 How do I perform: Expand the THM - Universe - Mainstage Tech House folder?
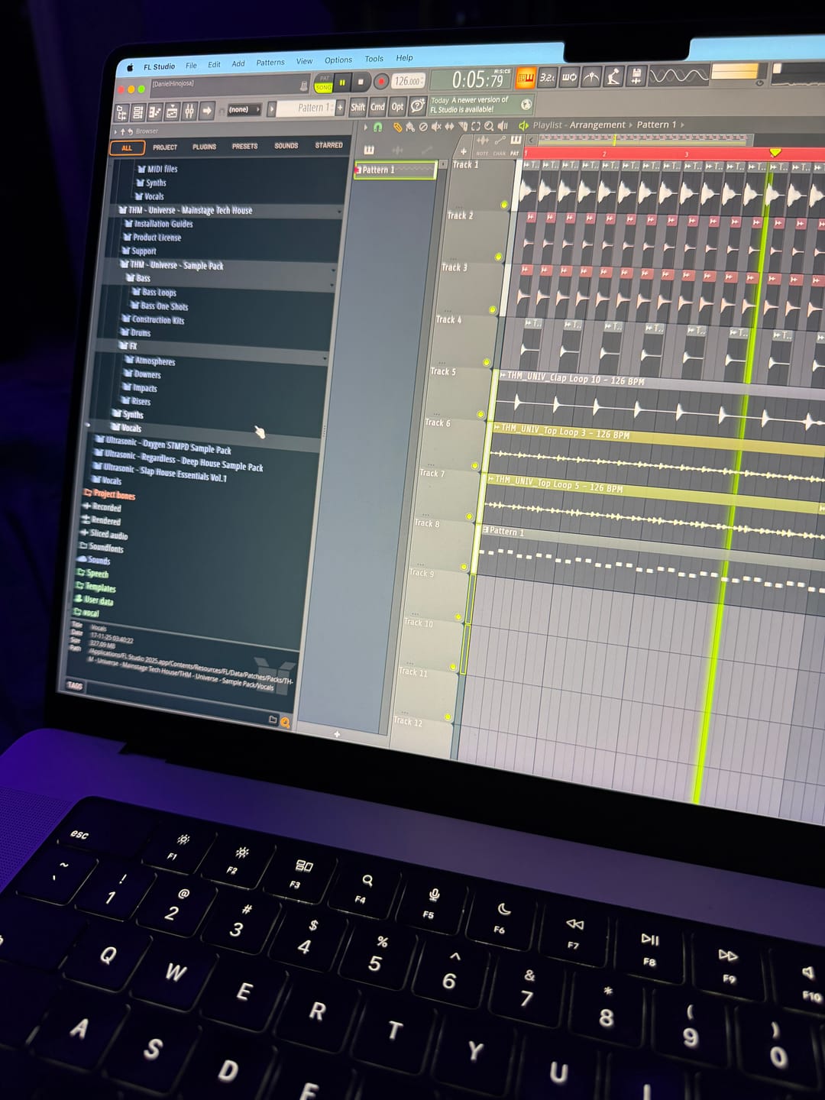[189, 210]
